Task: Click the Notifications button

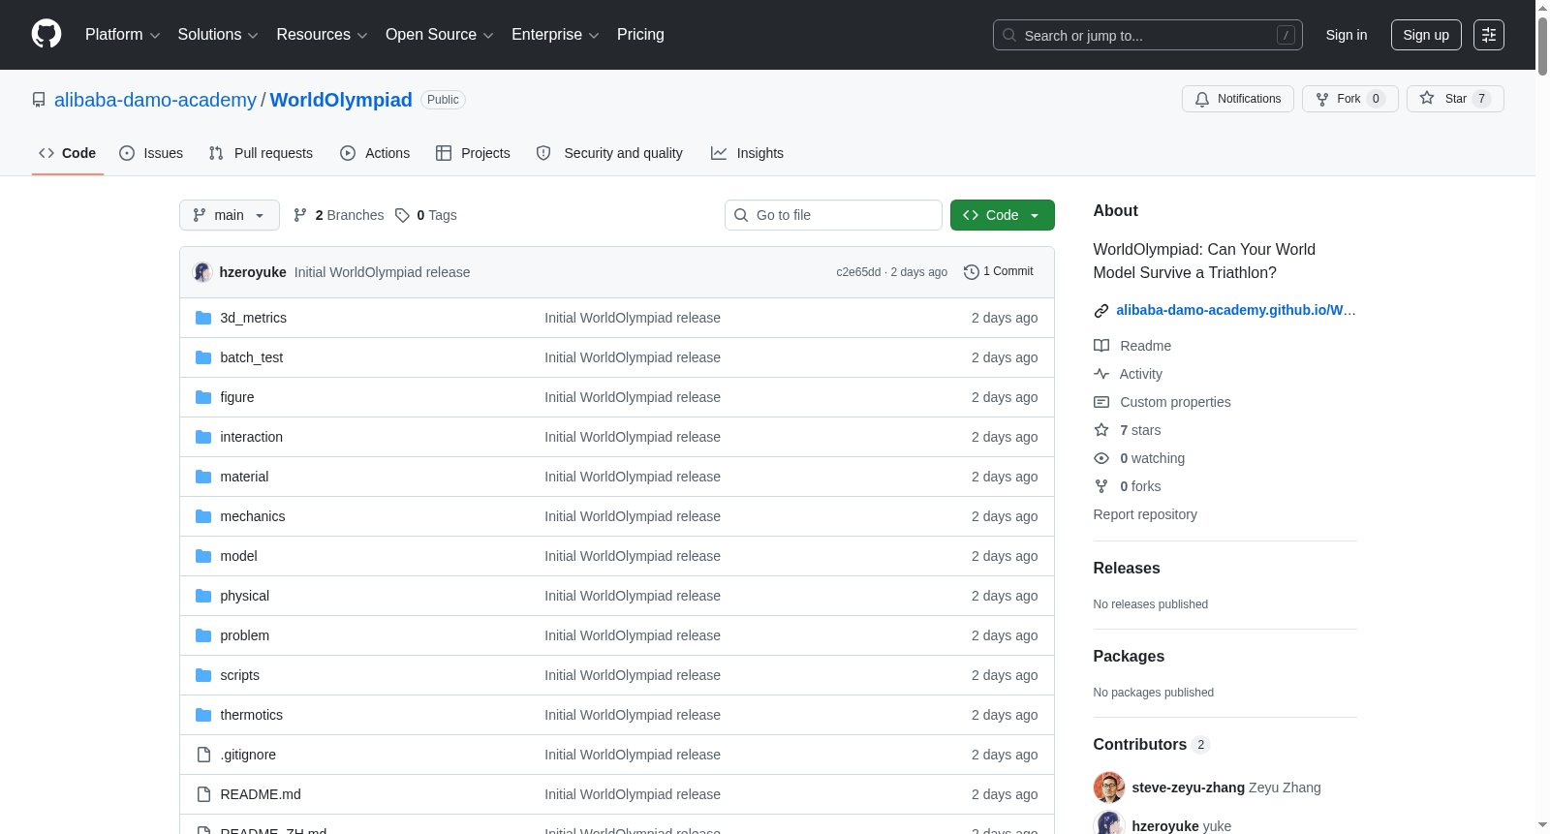Action: pos(1238,99)
